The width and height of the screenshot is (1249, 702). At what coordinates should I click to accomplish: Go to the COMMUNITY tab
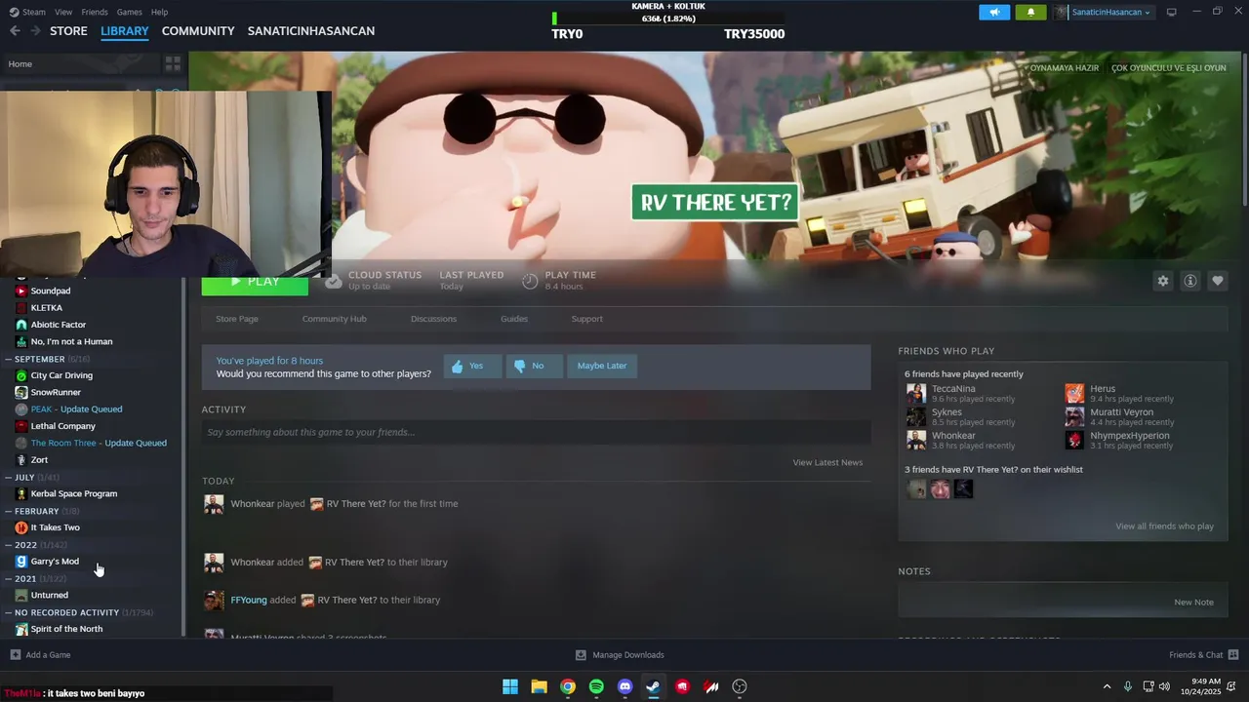pyautogui.click(x=198, y=31)
